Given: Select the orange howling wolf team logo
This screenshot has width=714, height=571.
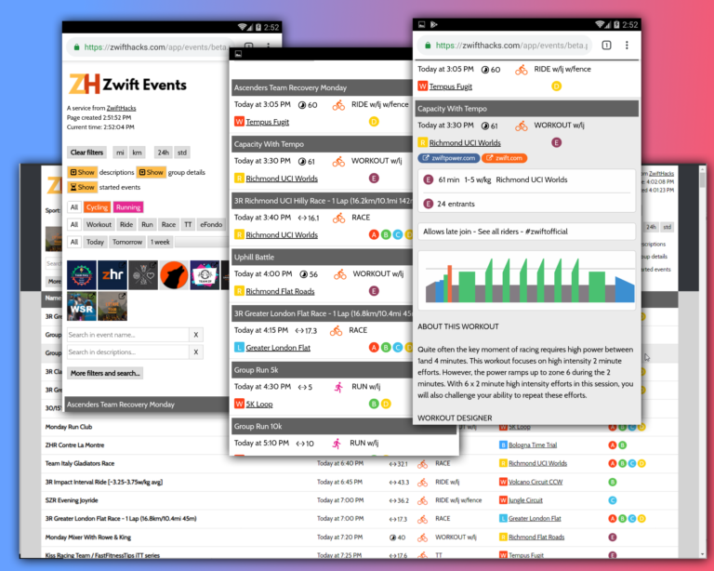Looking at the screenshot, I should pos(174,275).
